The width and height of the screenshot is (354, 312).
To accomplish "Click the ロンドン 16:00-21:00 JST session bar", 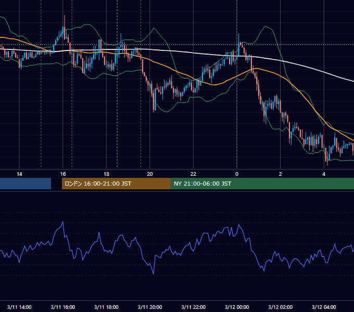I will coord(116,184).
